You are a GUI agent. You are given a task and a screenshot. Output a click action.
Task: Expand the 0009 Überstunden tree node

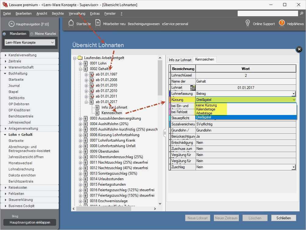(x=81, y=151)
